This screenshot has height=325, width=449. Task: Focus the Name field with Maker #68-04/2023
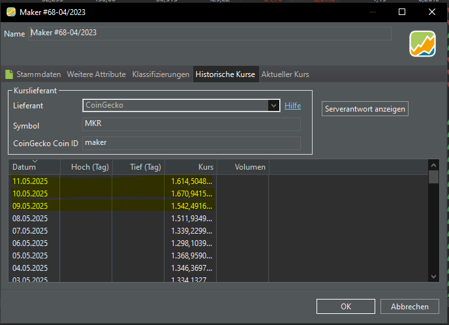point(209,33)
